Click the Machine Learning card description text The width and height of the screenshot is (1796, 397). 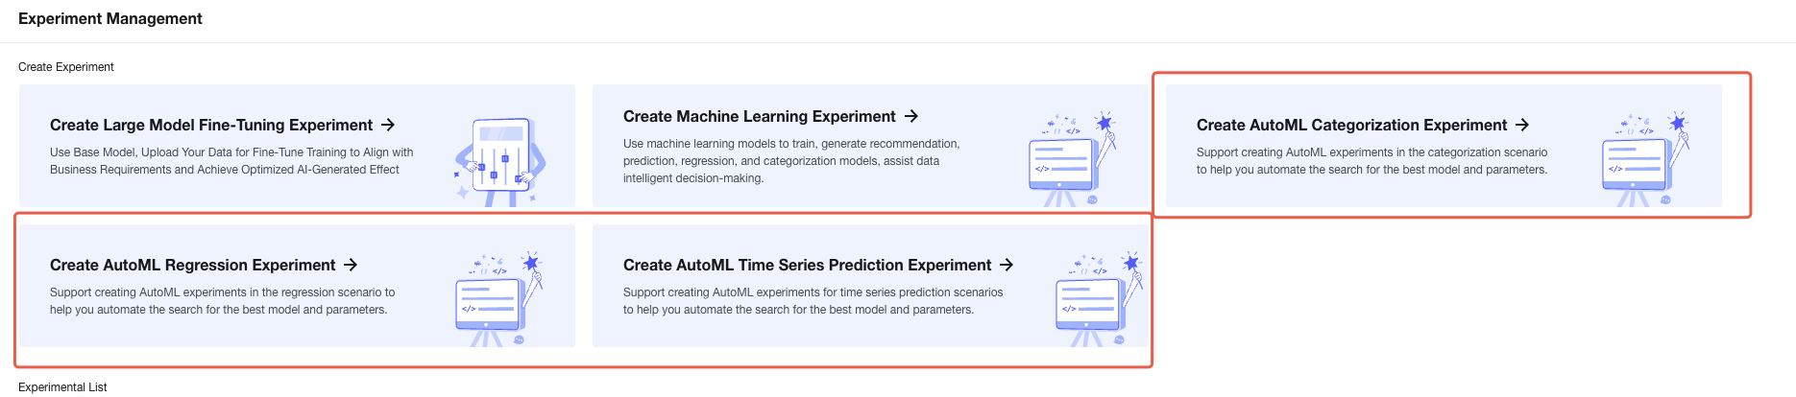[791, 161]
